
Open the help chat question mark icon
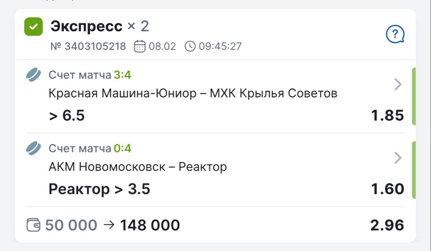pyautogui.click(x=395, y=35)
